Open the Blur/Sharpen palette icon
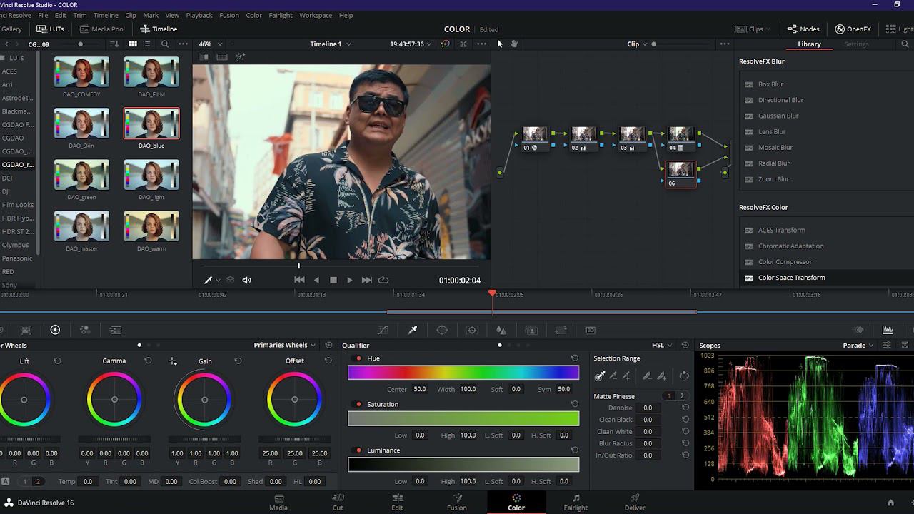Image resolution: width=914 pixels, height=514 pixels. point(501,330)
